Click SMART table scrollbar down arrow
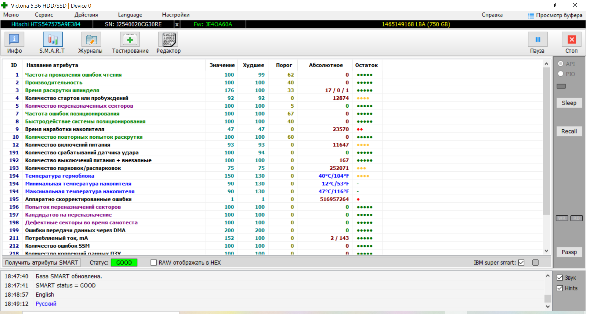 546,251
